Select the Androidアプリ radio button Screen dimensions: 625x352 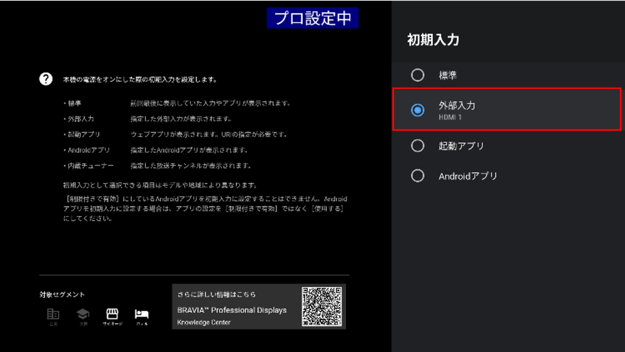pyautogui.click(x=418, y=176)
